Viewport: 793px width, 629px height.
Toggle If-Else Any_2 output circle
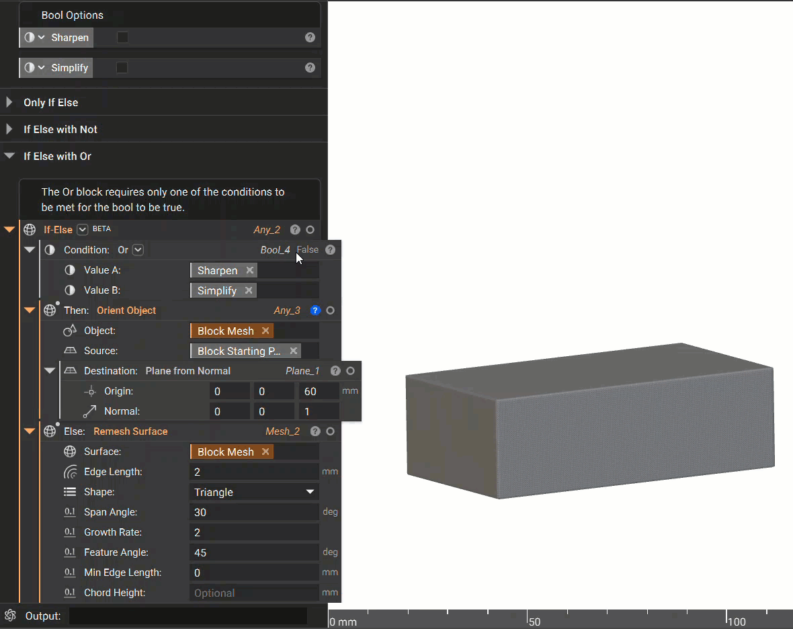point(310,230)
